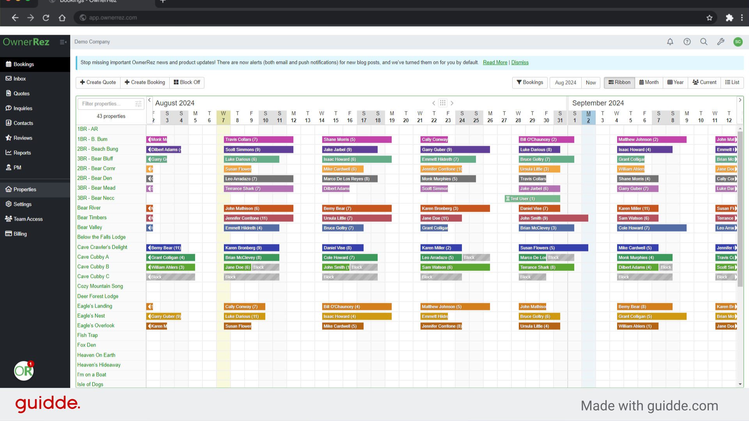Viewport: 749px width, 421px height.
Task: Click the OR chat badge icon
Action: pyautogui.click(x=24, y=371)
